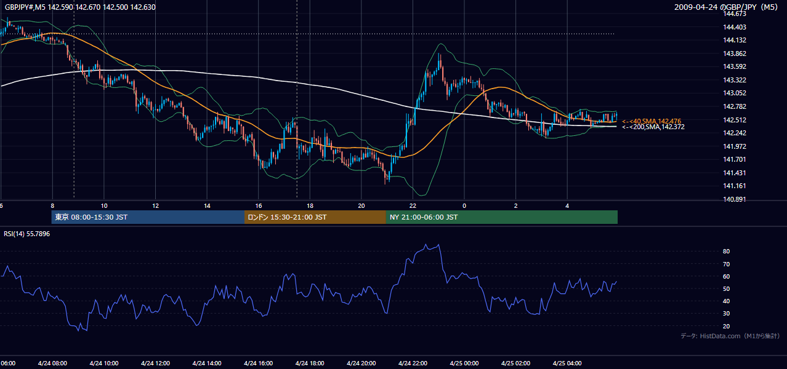Click the hour 22 tick label under the chart
787x369 pixels.
coord(413,205)
